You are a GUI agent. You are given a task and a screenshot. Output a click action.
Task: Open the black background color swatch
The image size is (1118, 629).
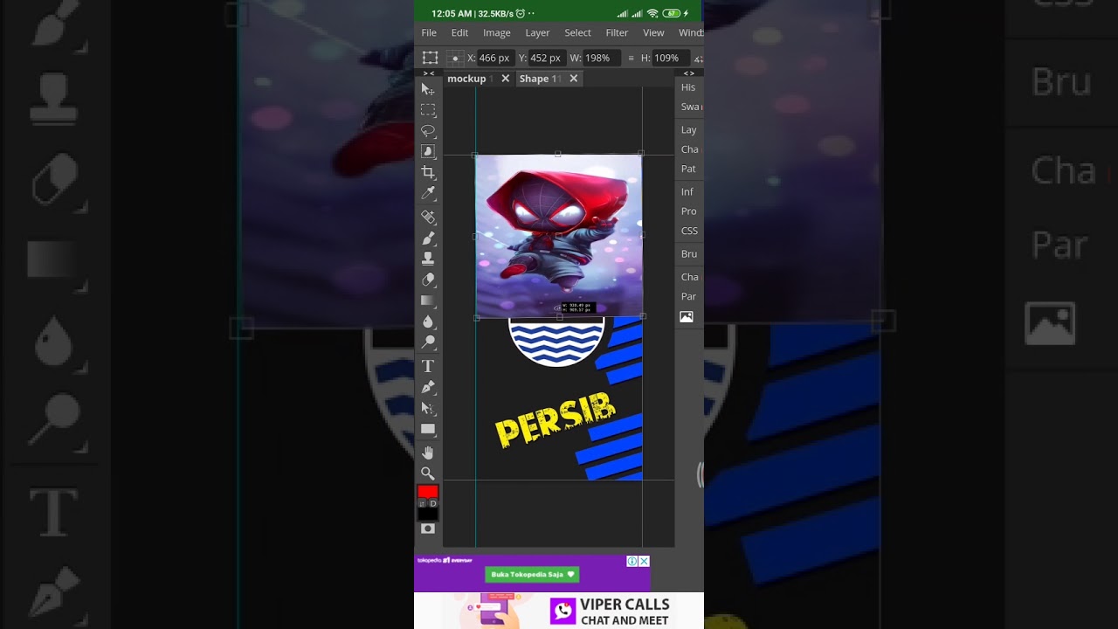(428, 514)
